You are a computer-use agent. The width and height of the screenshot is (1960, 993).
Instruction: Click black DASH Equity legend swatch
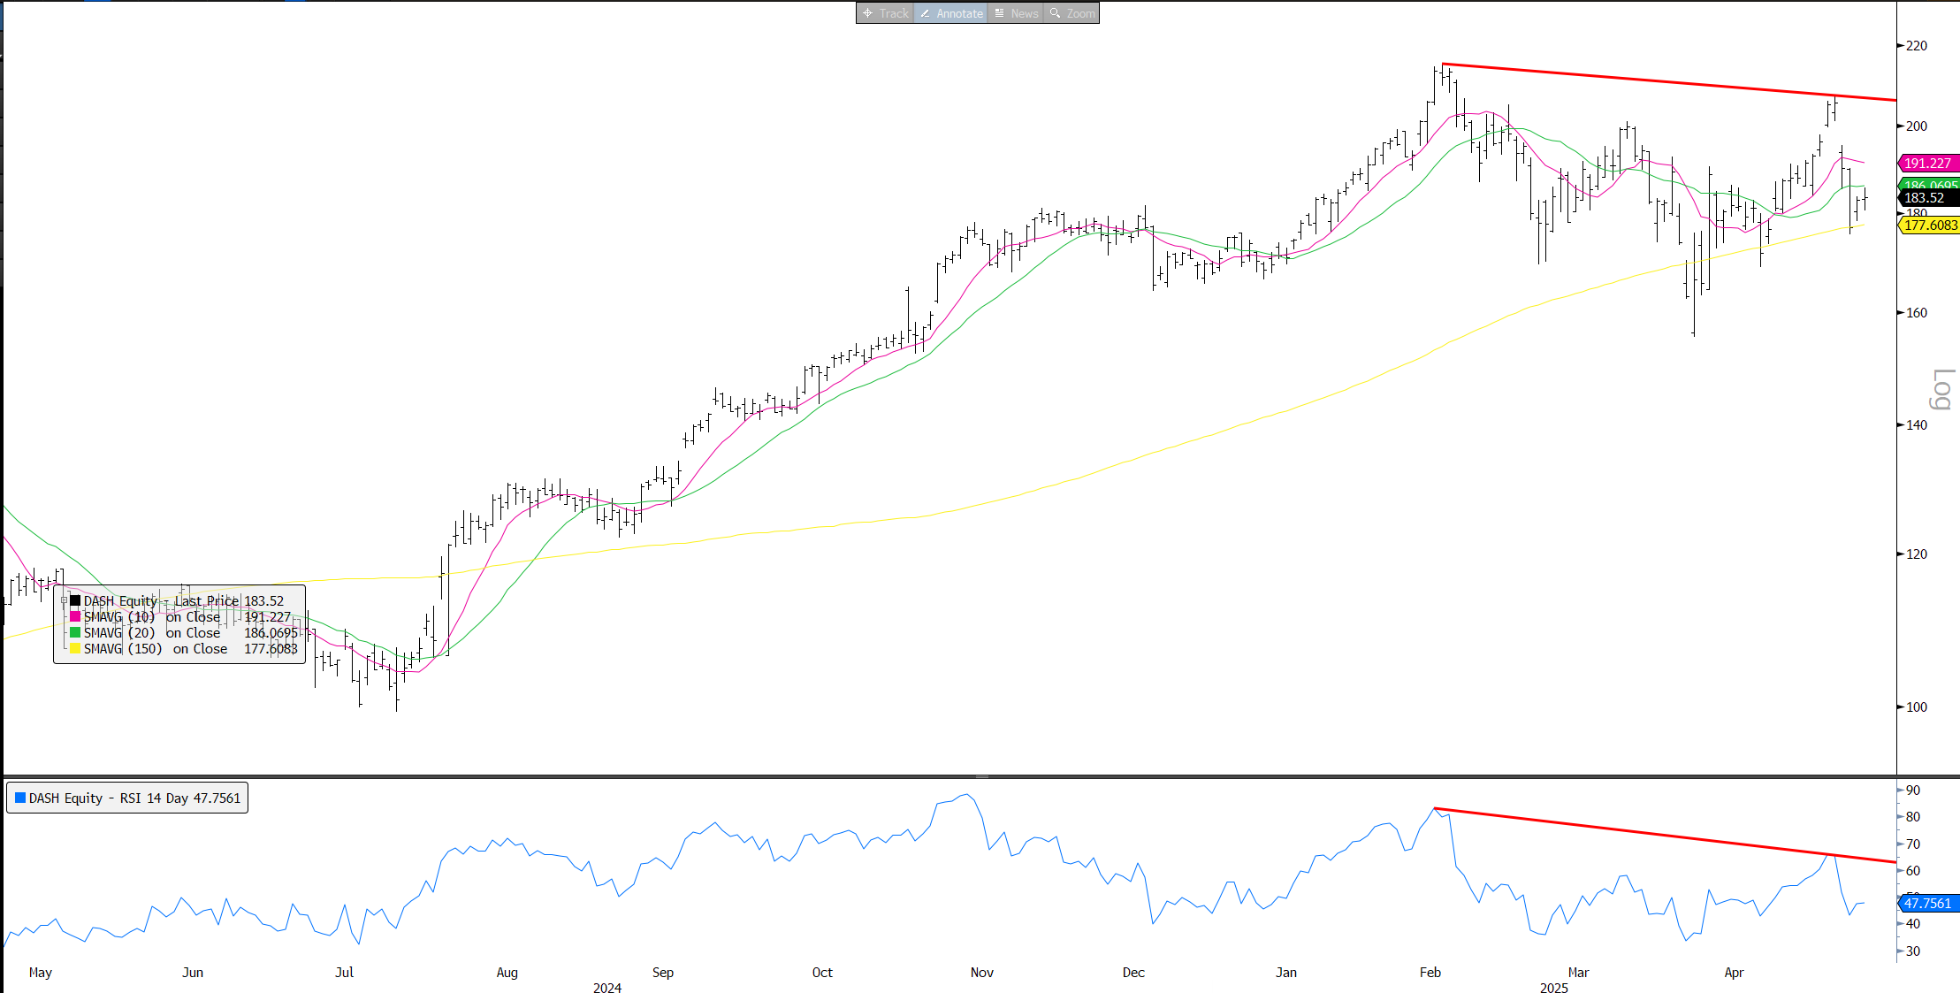(75, 601)
